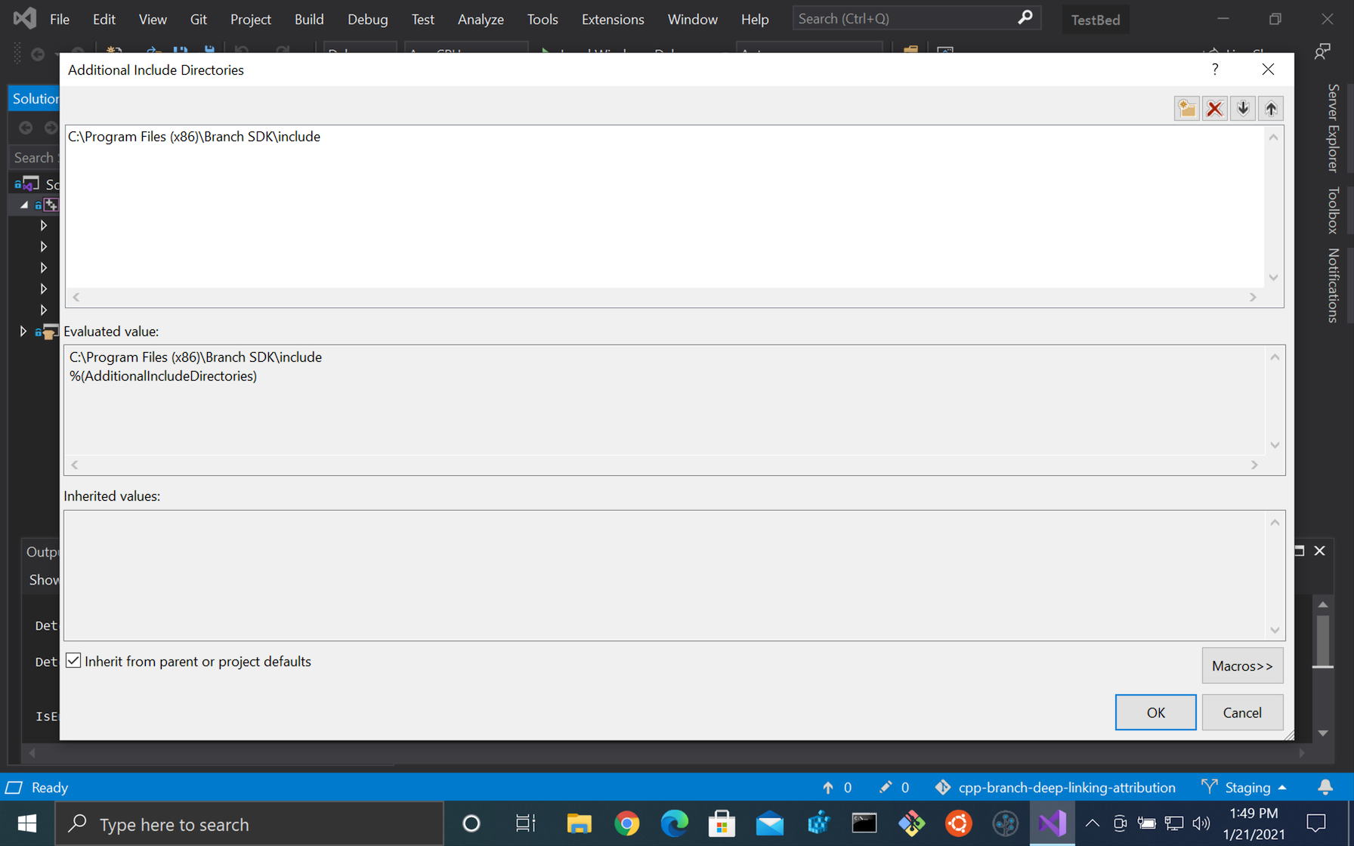Open the cpp-branch-deep-linking-attribution repository selector

click(1055, 787)
